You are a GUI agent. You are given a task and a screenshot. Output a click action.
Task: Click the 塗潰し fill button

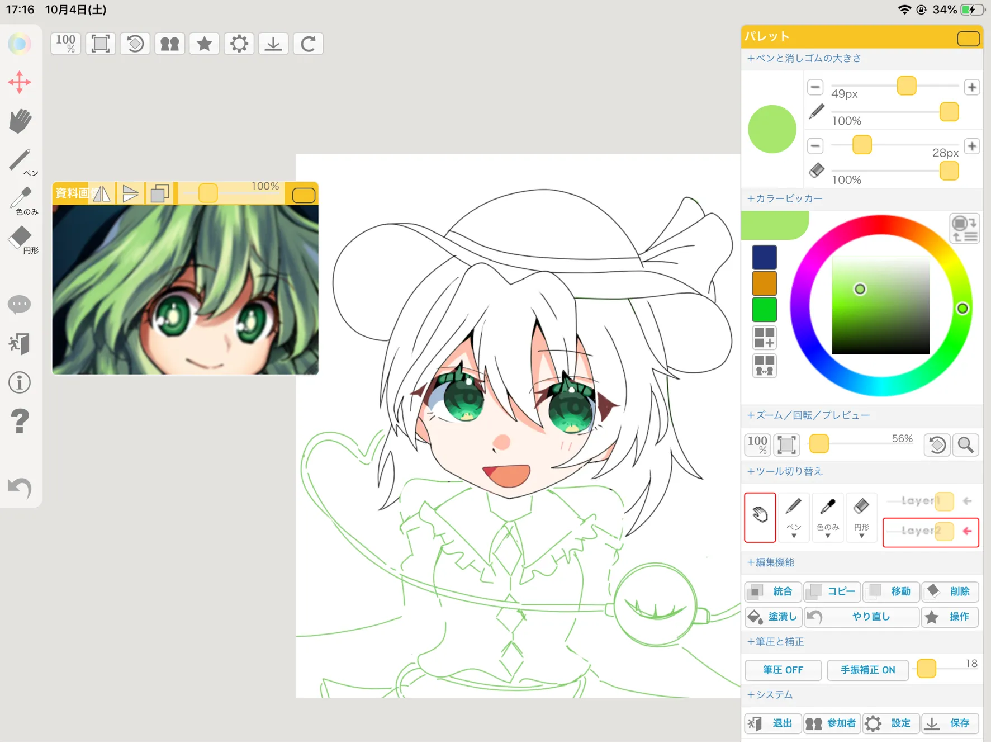(x=773, y=617)
